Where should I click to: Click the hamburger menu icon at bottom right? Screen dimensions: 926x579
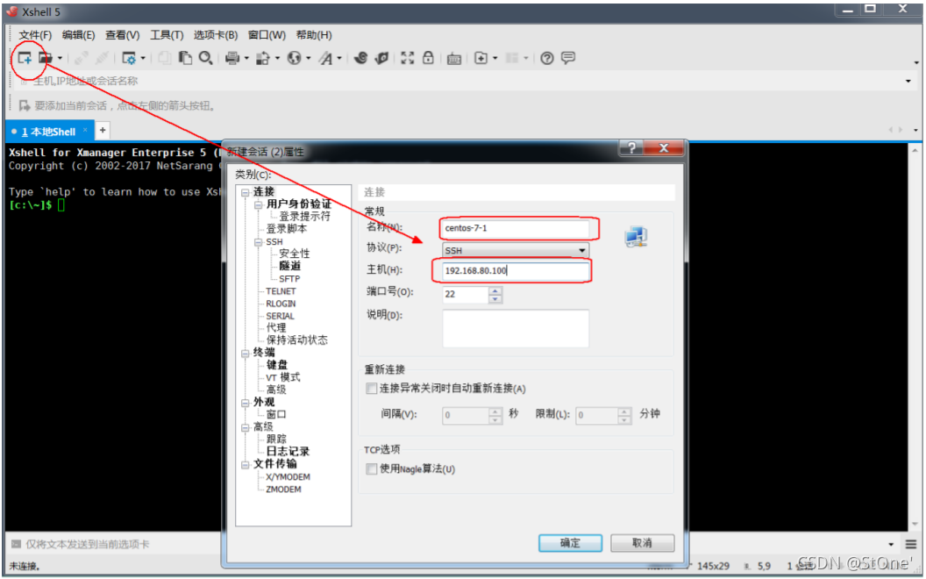[x=910, y=544]
